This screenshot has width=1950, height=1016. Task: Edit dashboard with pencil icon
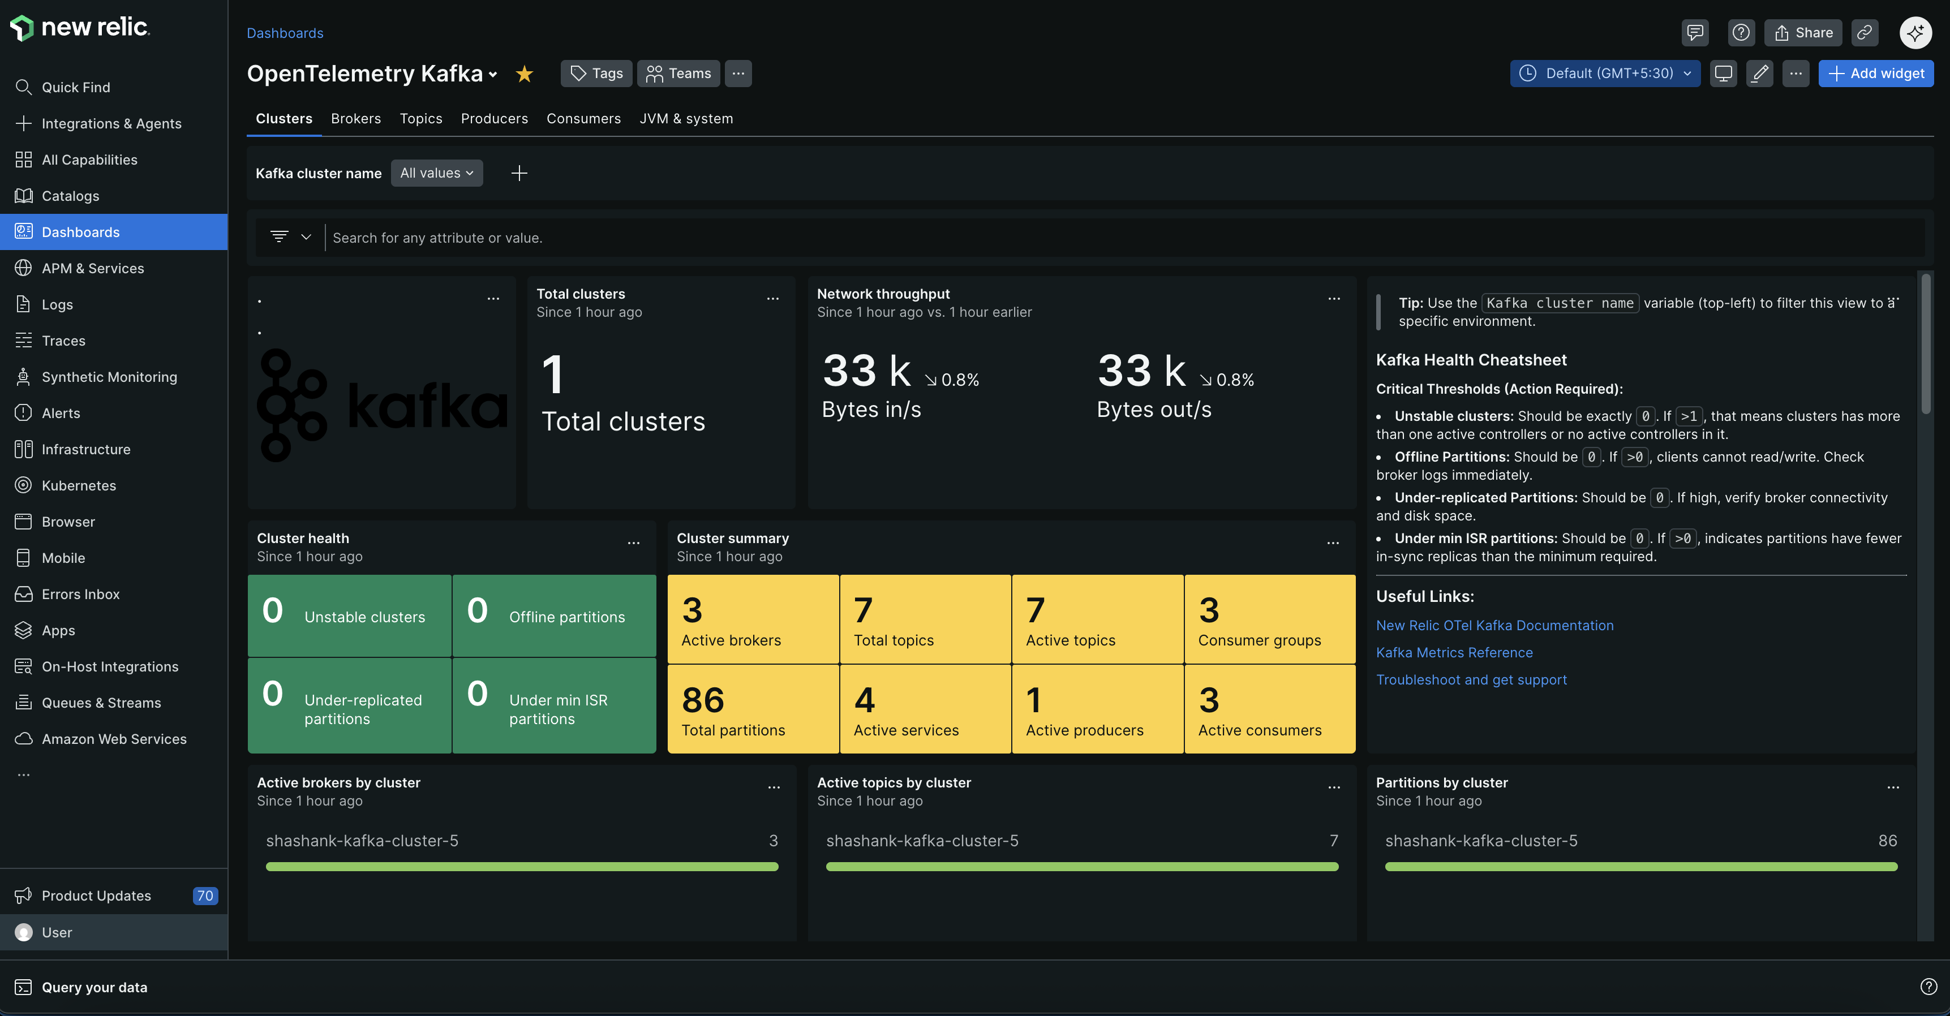point(1759,74)
